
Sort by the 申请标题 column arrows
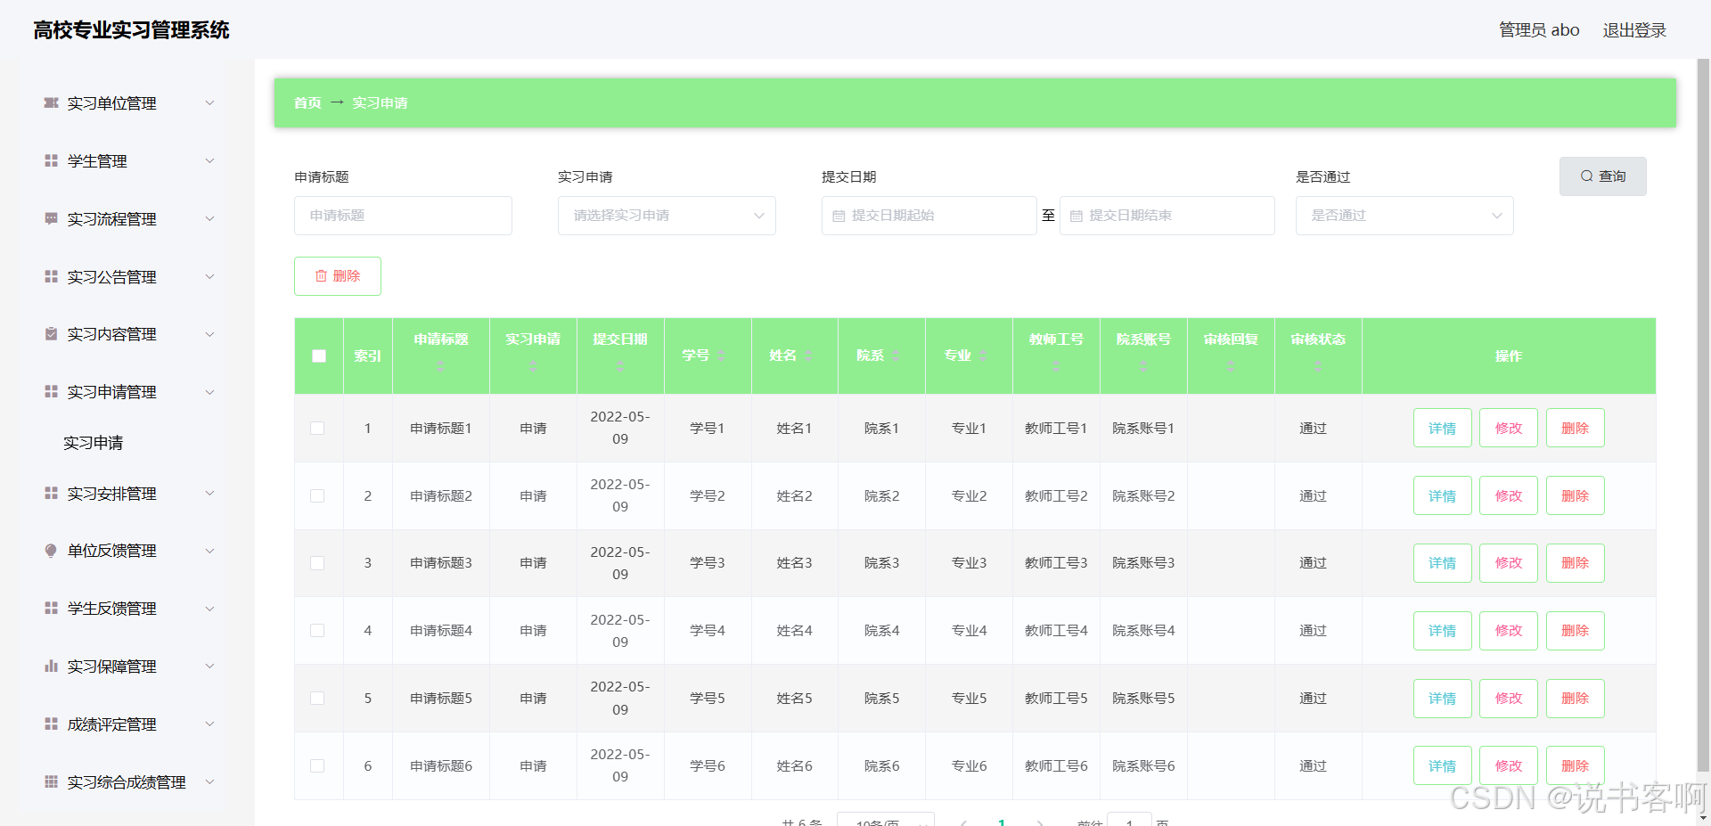(440, 366)
